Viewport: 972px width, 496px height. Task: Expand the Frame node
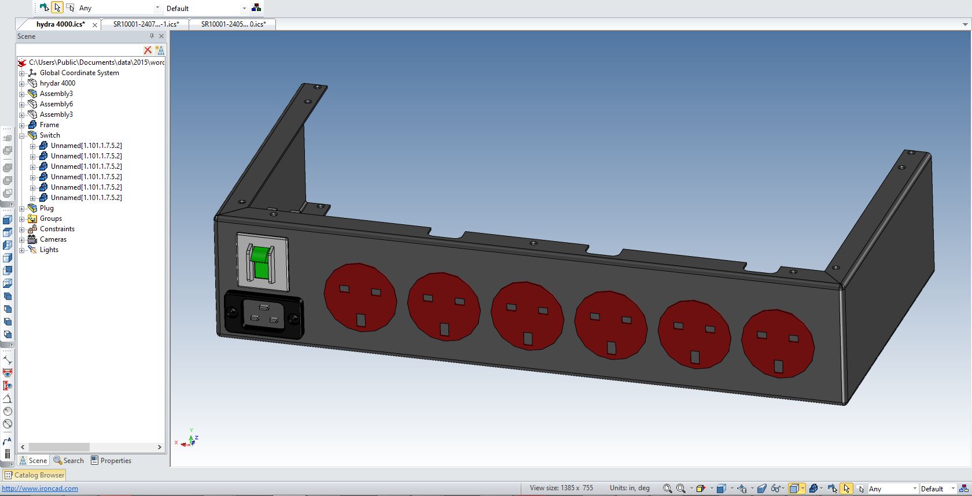coord(22,125)
